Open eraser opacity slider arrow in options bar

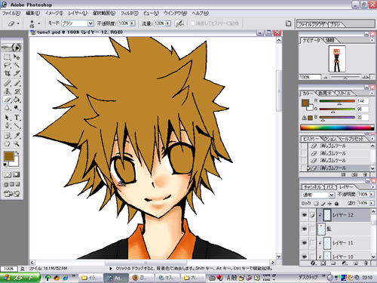pyautogui.click(x=132, y=23)
